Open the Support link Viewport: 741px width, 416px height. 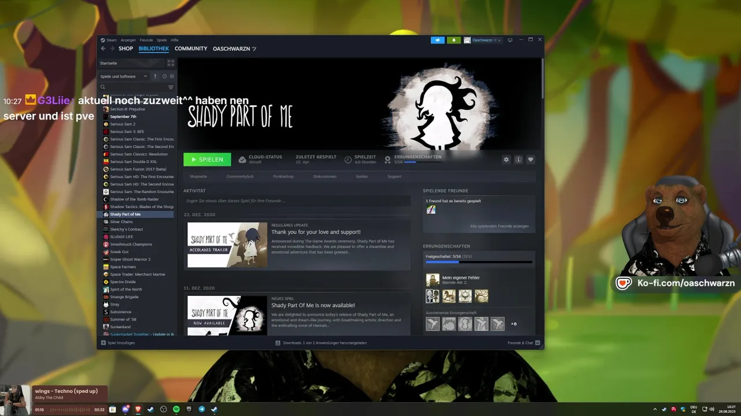(x=394, y=176)
